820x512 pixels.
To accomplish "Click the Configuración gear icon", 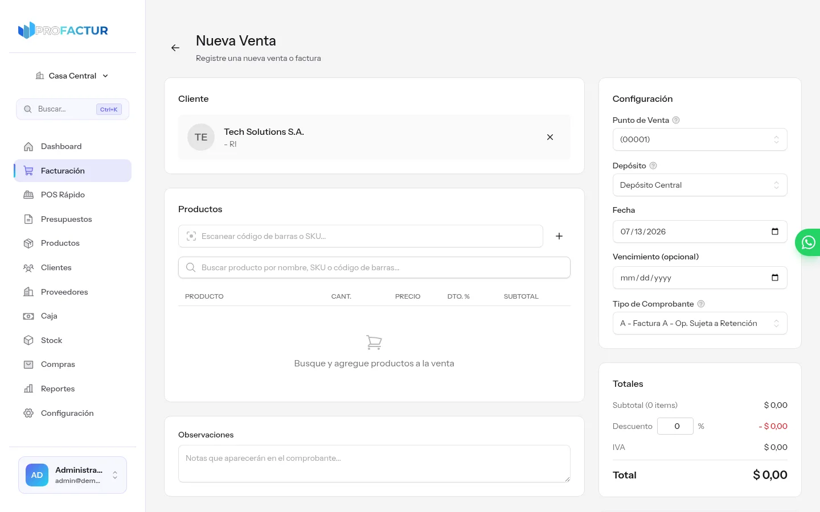I will (28, 413).
